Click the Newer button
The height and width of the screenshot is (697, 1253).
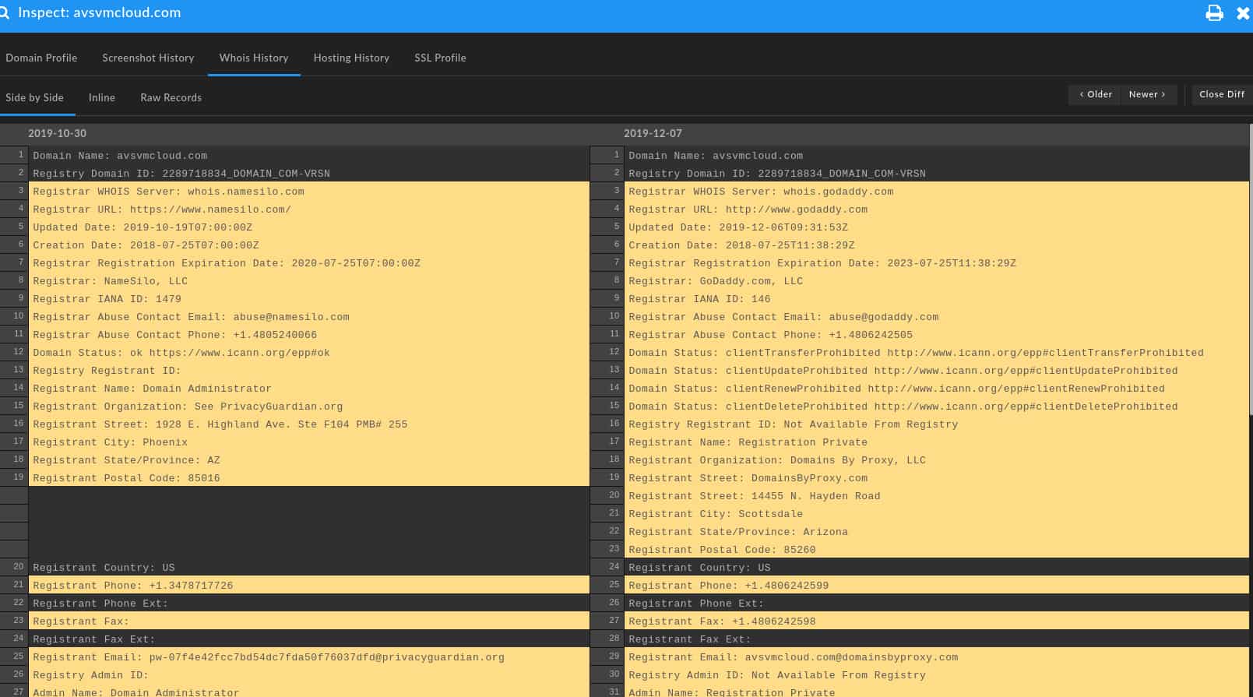(1148, 94)
